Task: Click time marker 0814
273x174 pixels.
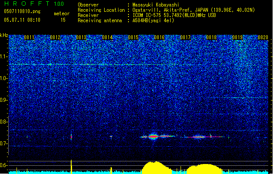Action: click(x=107, y=37)
